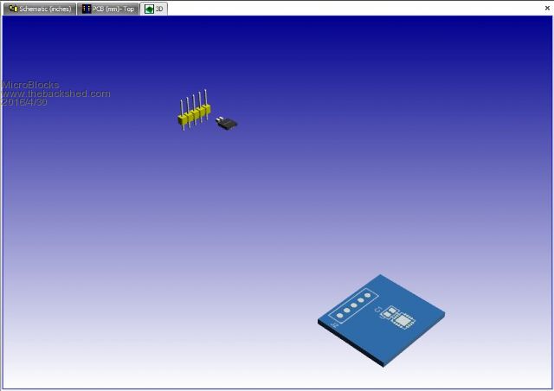Click the thebackshed.com watermark text
This screenshot has height=391, width=554.
(56, 93)
